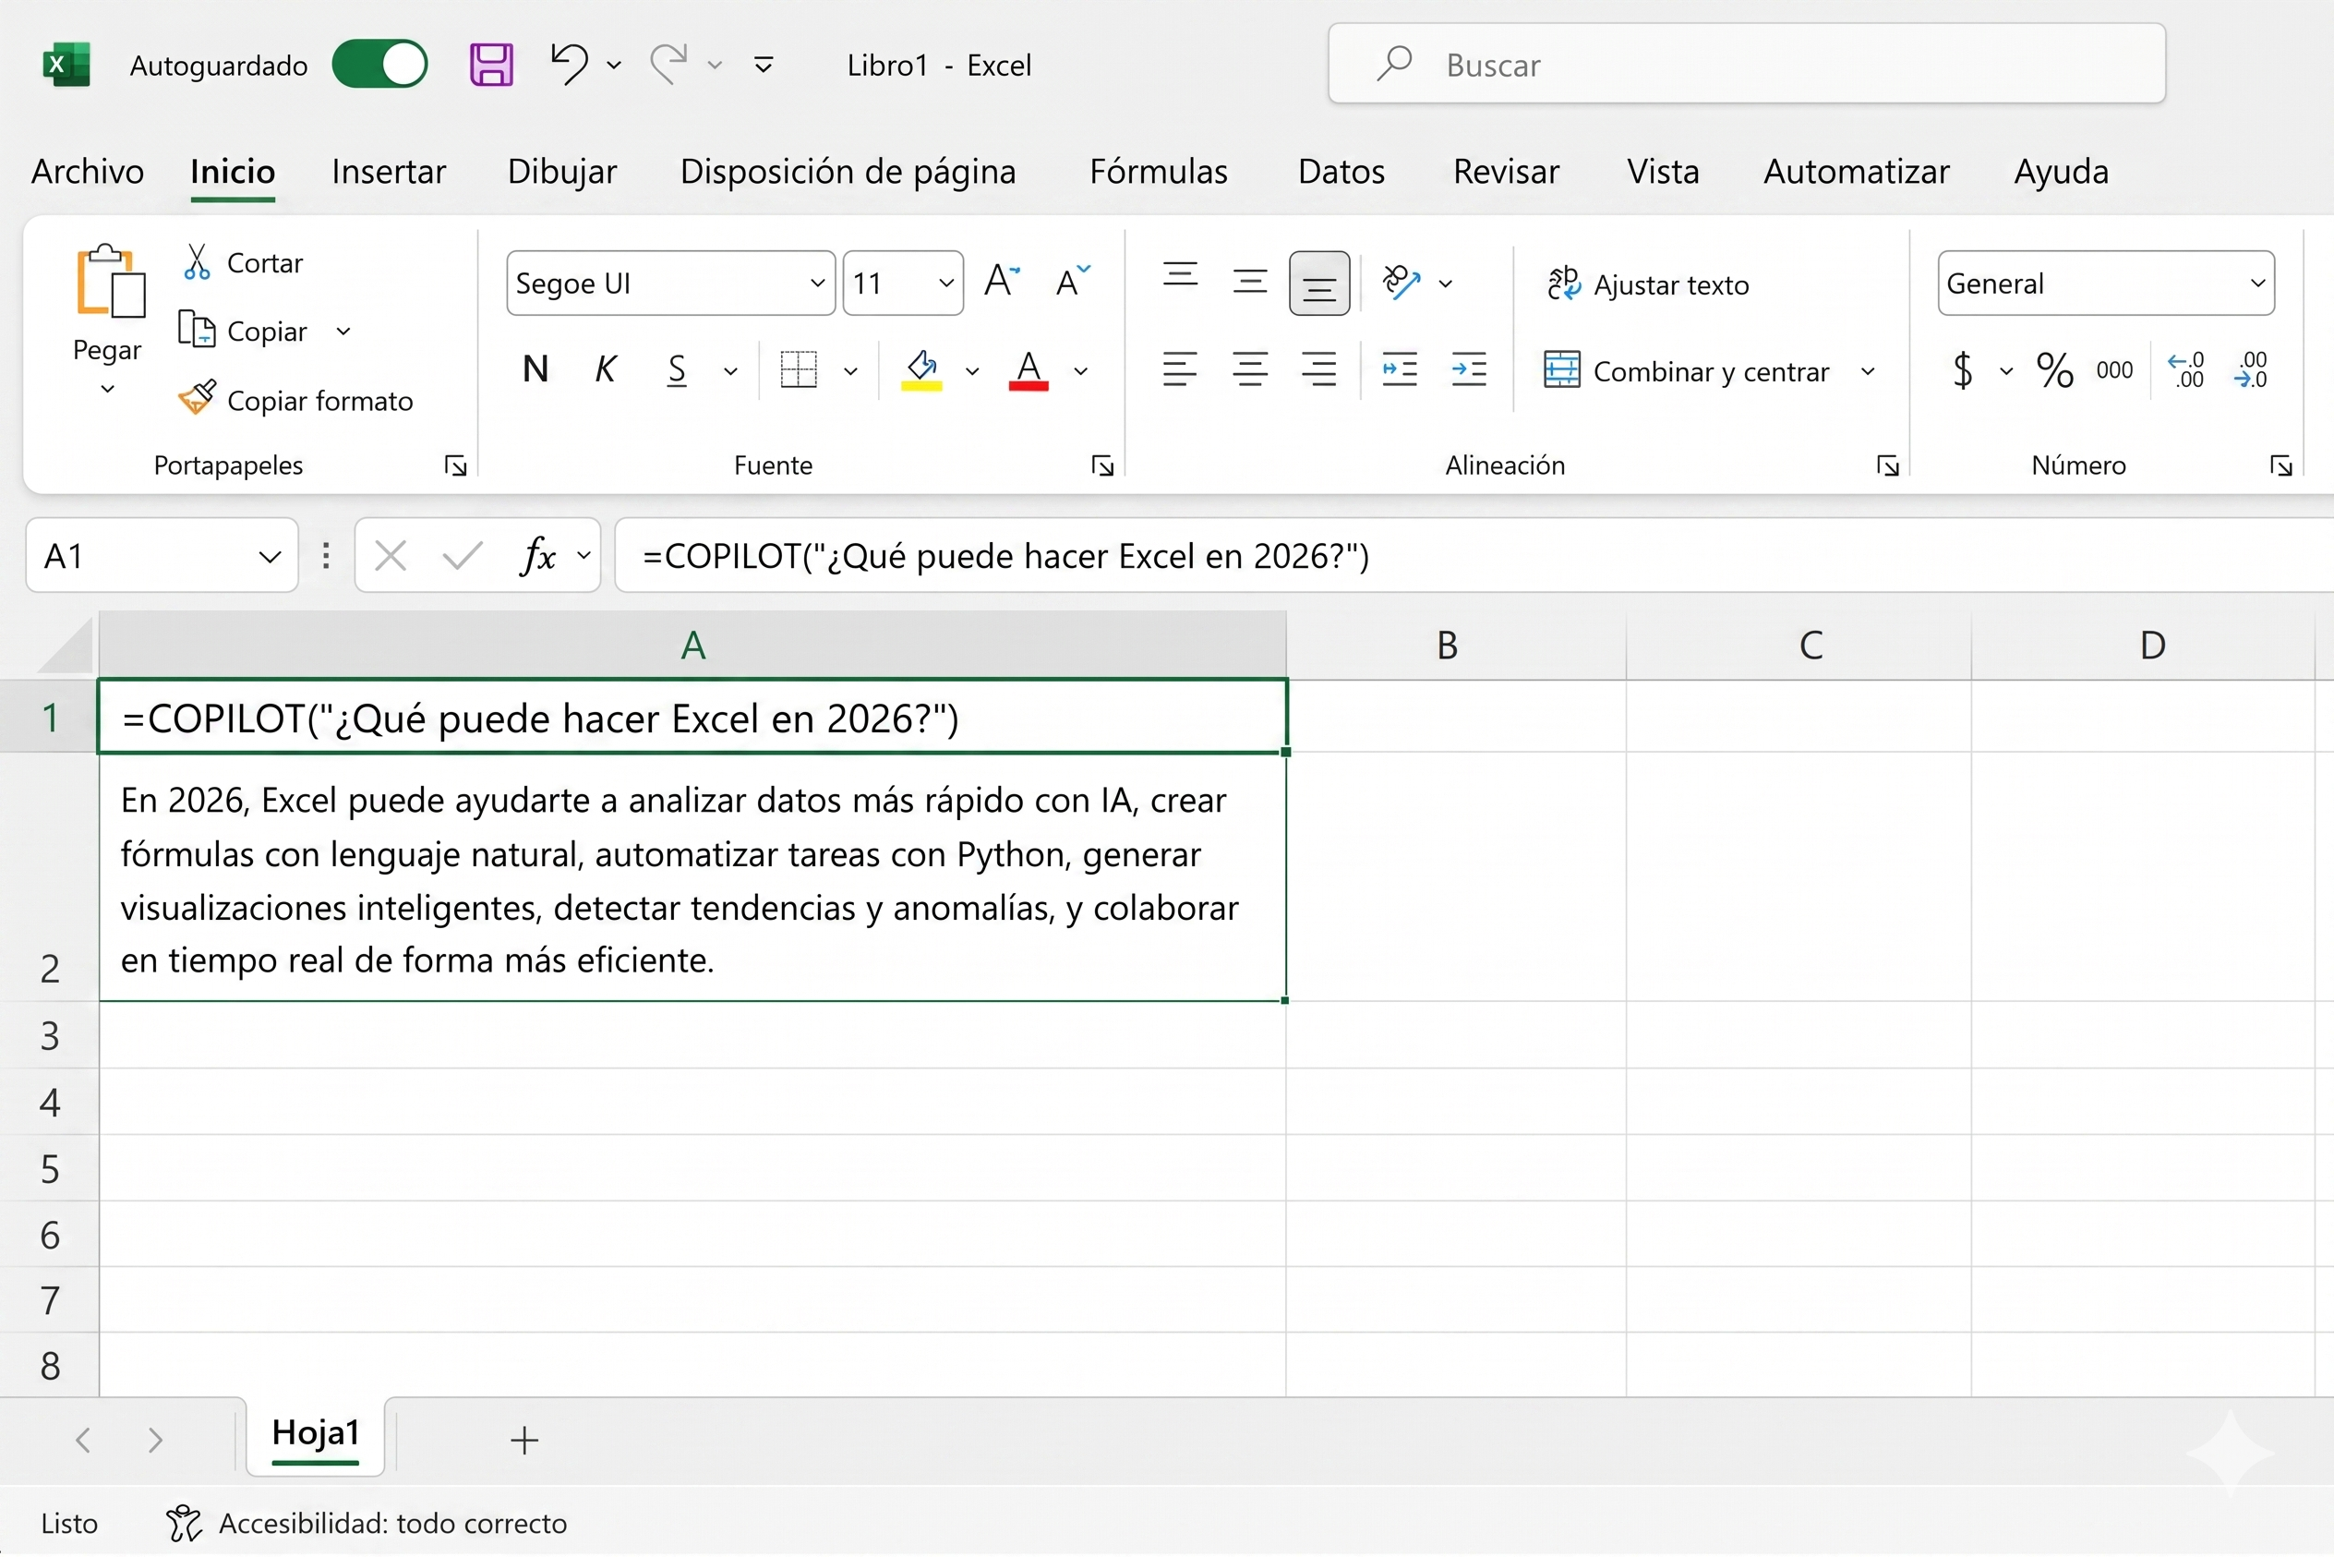The image size is (2334, 1557).
Task: Open the fx insert function button
Action: pos(538,555)
